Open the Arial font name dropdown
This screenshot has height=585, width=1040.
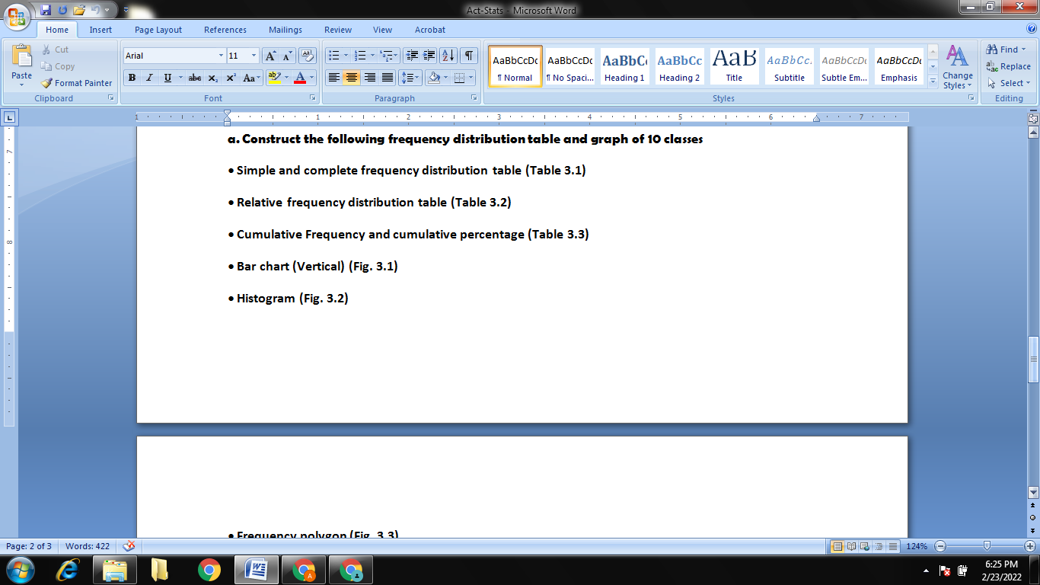(x=221, y=55)
